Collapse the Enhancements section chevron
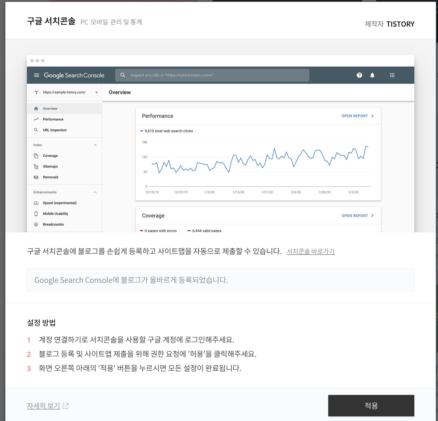The image size is (438, 421). pyautogui.click(x=95, y=192)
